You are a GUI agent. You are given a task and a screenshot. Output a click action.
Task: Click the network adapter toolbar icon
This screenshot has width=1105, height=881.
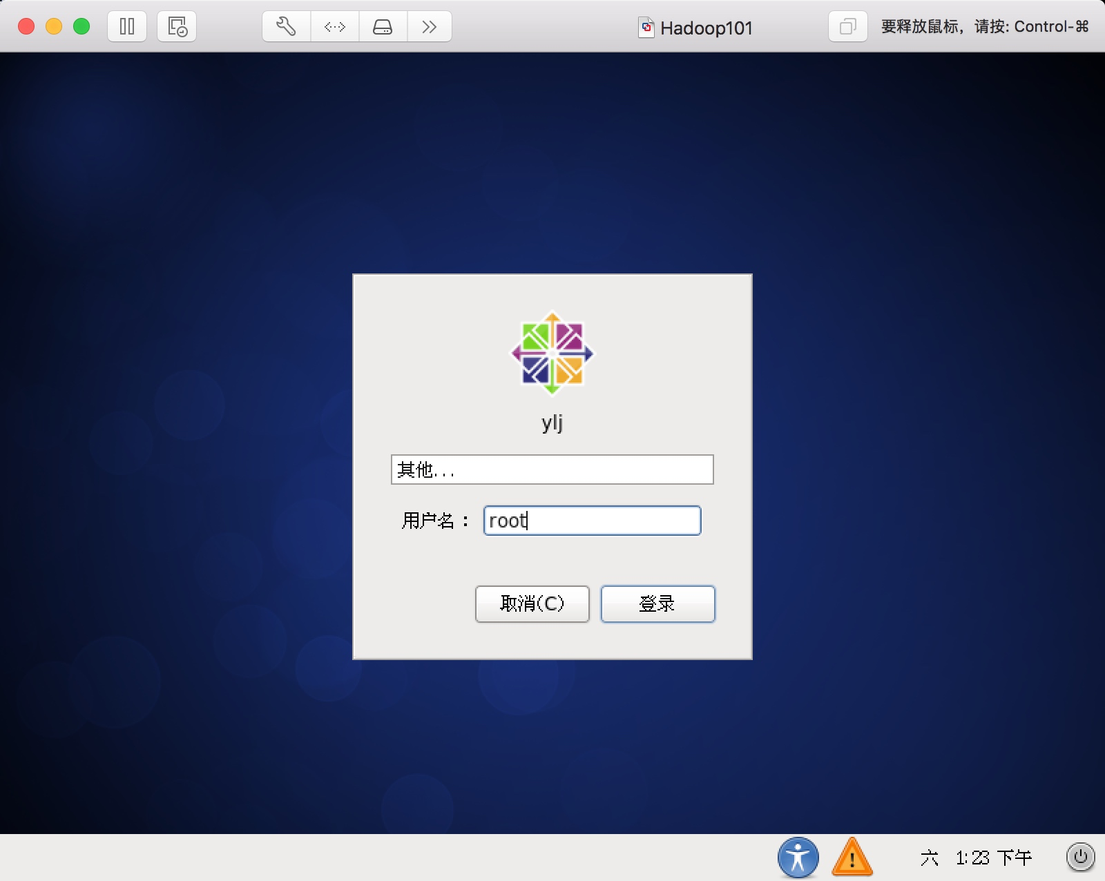334,26
